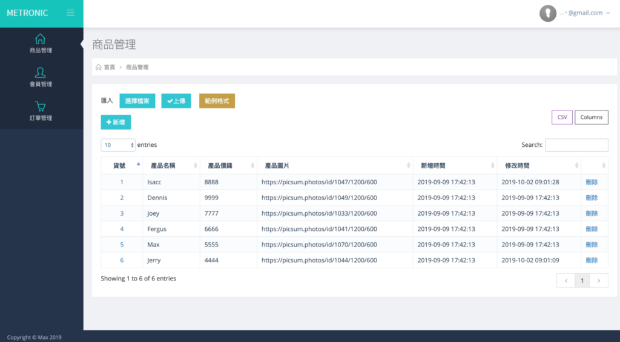
Task: Click the 上傳 upload button
Action: point(176,101)
